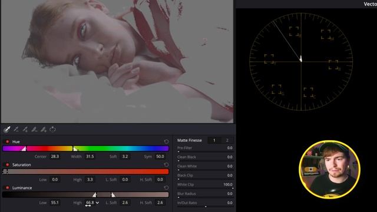The height and width of the screenshot is (212, 377).
Task: Click the Saturation H. Soft value field
Action: point(160,180)
